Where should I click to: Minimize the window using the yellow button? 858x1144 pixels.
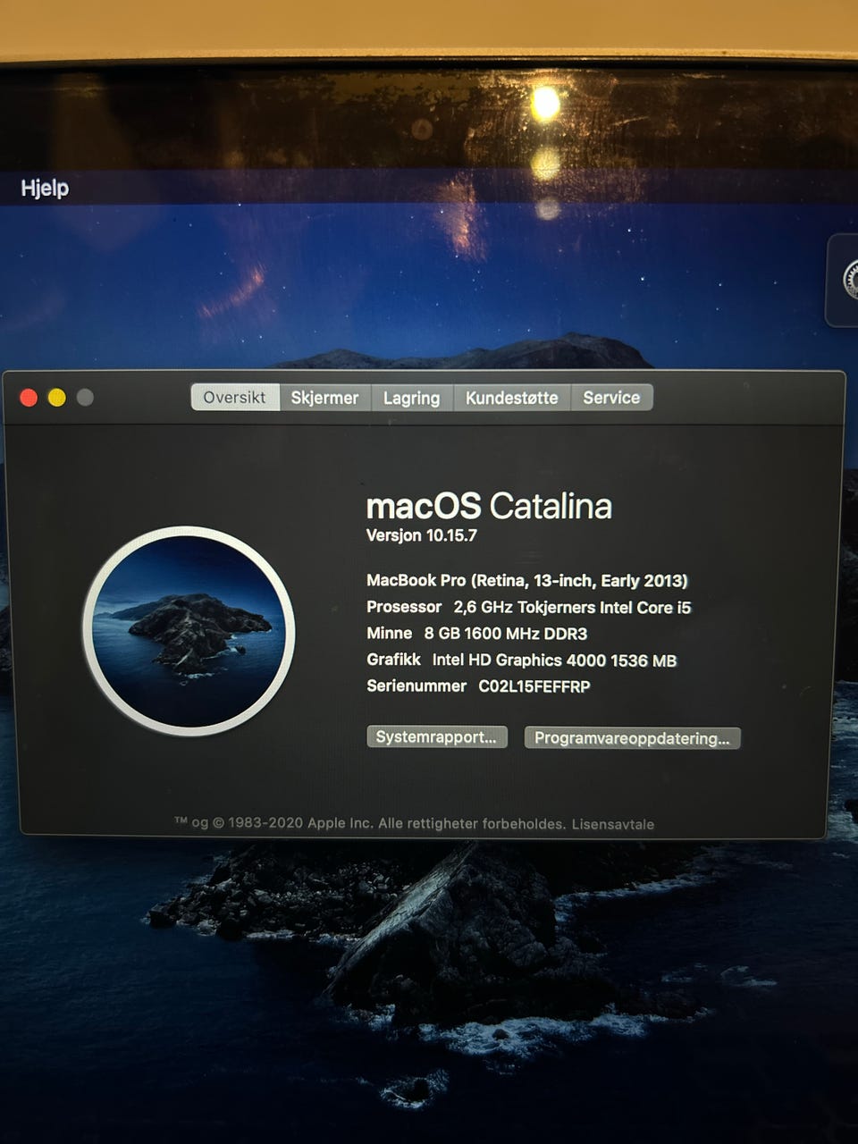pyautogui.click(x=56, y=398)
